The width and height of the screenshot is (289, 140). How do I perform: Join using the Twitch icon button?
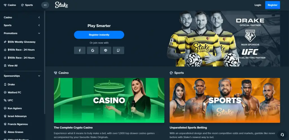coord(118,50)
